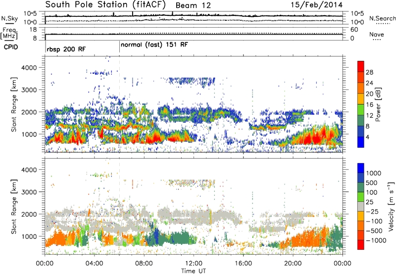Click the "N.Sky" legend label
Image resolution: width=396 pixels, height=274 pixels.
click(x=9, y=18)
